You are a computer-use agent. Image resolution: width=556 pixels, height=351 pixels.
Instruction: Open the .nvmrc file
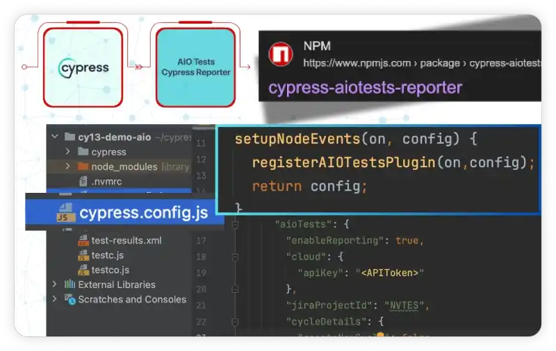pyautogui.click(x=106, y=182)
